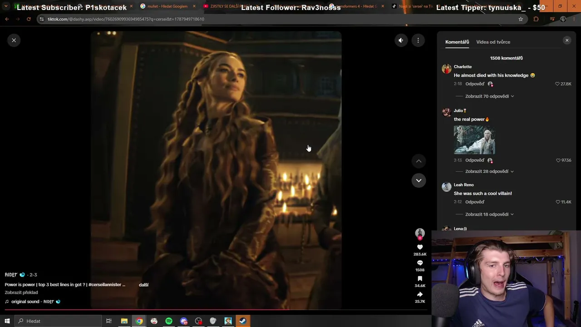
Task: Open Windows Task View
Action: click(109, 321)
